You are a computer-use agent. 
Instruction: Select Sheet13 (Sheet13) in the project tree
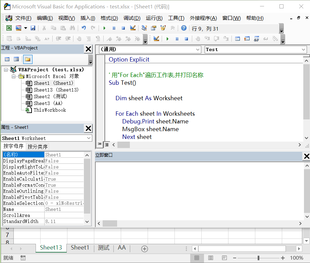56,90
